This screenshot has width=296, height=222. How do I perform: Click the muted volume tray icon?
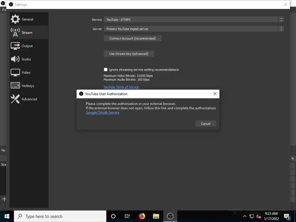click(x=258, y=217)
